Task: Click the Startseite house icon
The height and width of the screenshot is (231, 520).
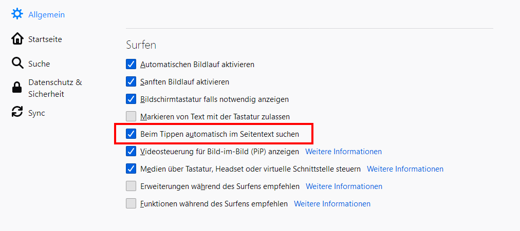Action: (x=17, y=39)
